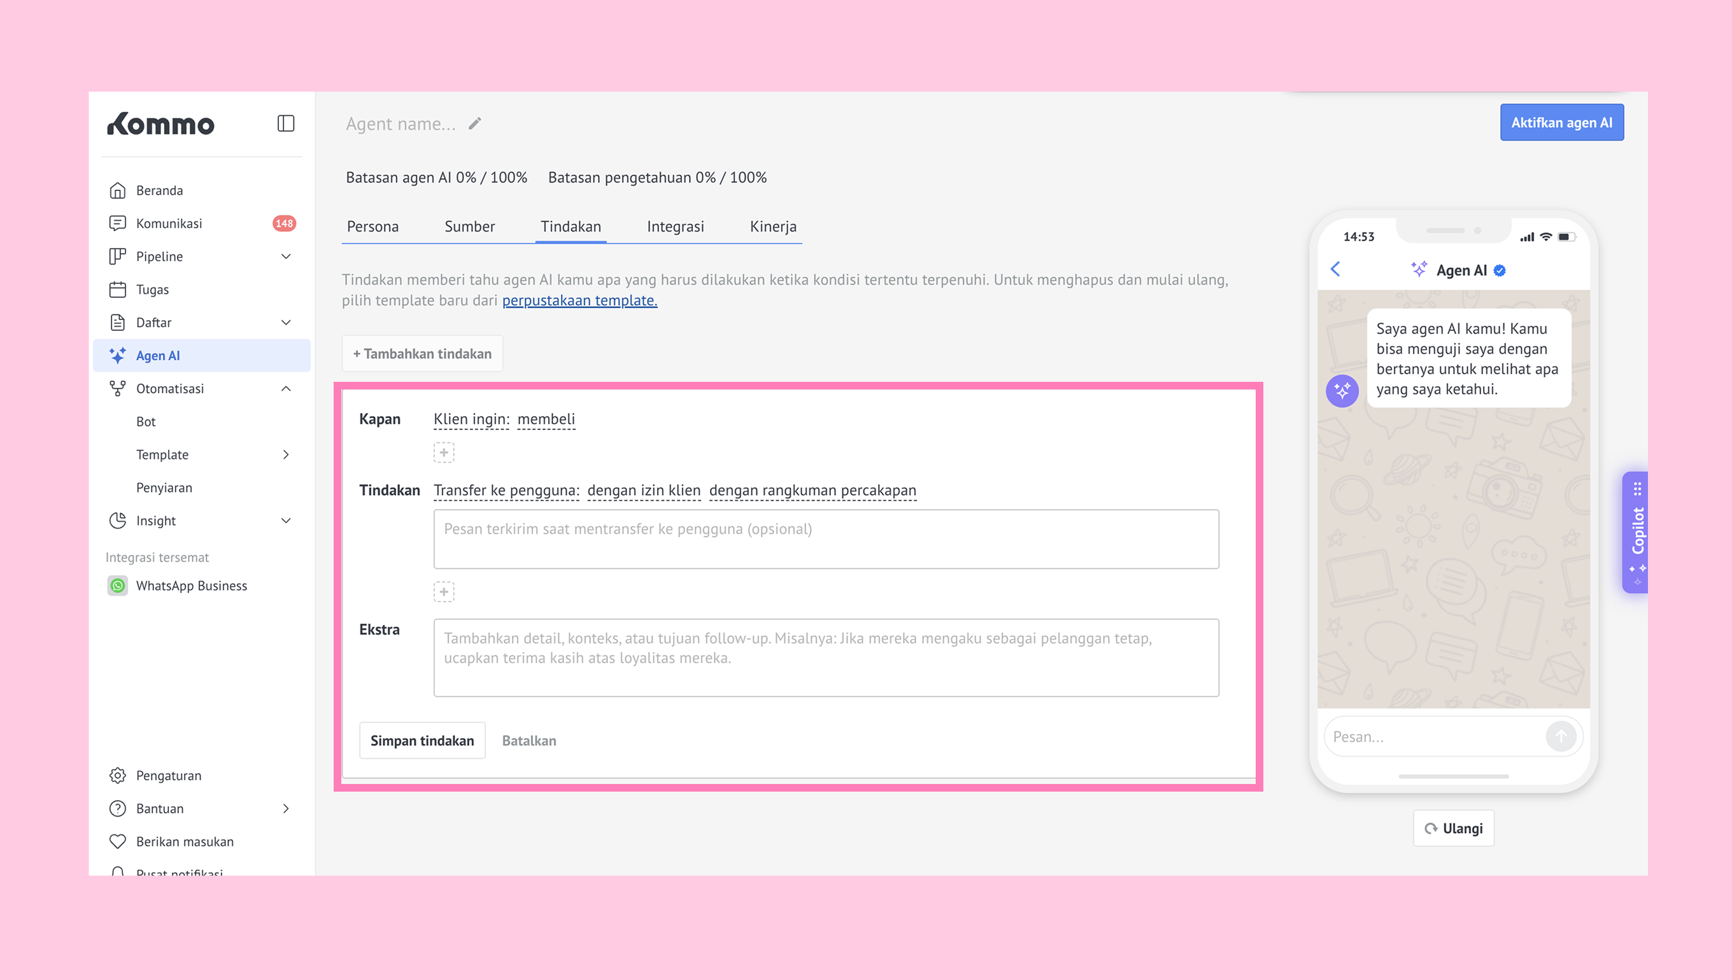The height and width of the screenshot is (980, 1732).
Task: Switch to the Integrasi tab
Action: pos(676,226)
